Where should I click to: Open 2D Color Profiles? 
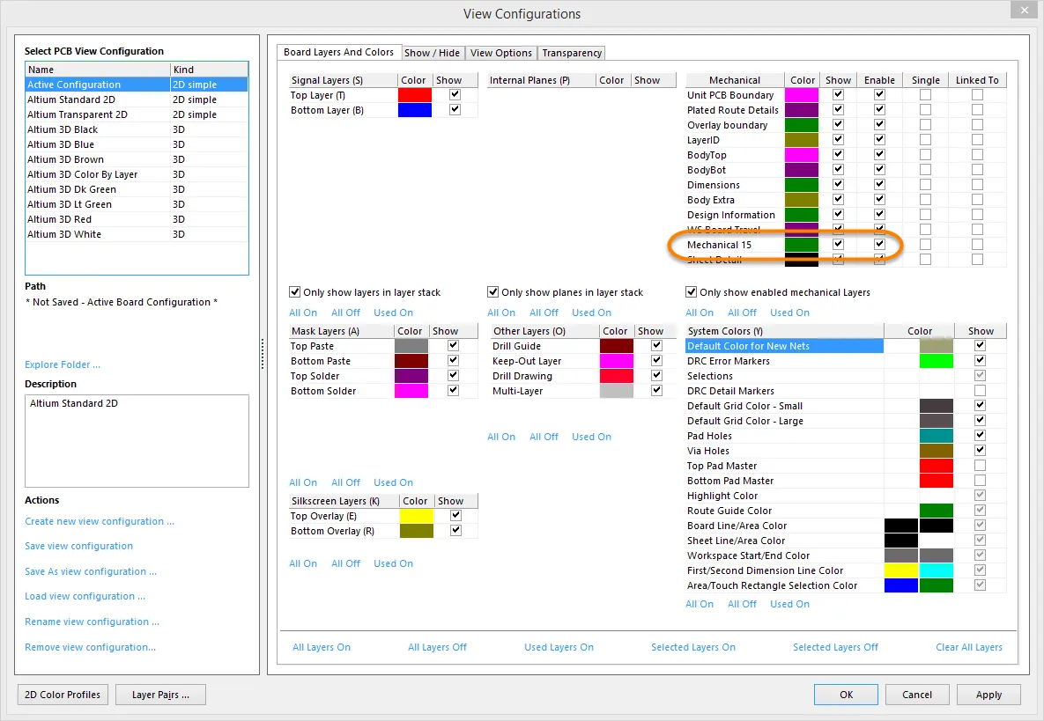tap(63, 695)
